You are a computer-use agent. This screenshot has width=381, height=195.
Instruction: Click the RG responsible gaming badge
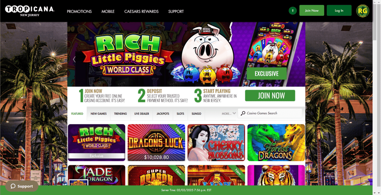362,11
